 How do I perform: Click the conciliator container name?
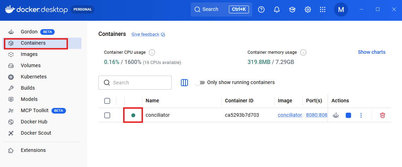[x=158, y=115]
